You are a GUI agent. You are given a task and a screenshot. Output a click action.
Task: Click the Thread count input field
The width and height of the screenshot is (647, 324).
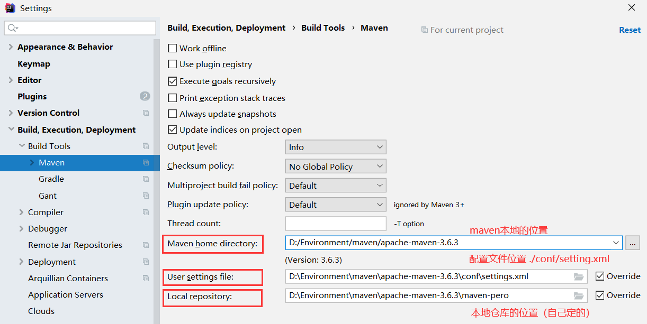coord(336,224)
